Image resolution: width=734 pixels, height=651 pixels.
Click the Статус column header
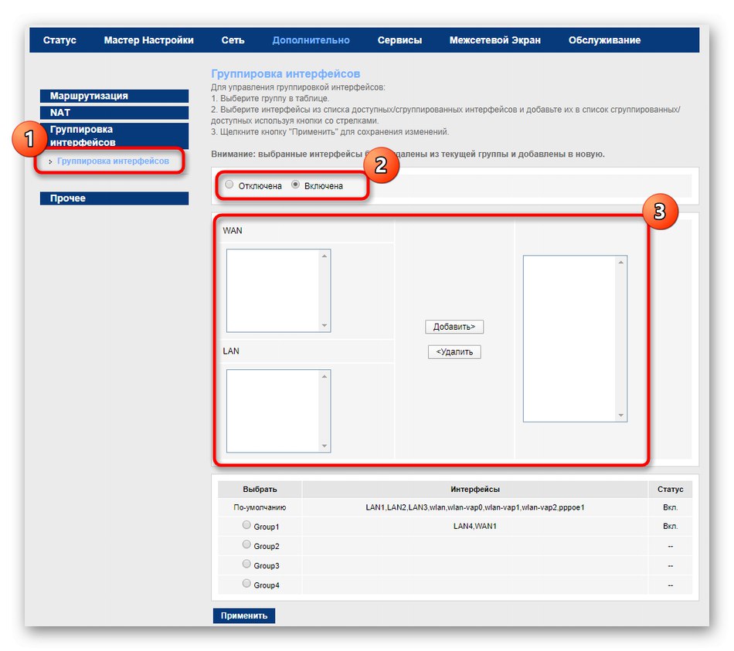click(x=670, y=490)
